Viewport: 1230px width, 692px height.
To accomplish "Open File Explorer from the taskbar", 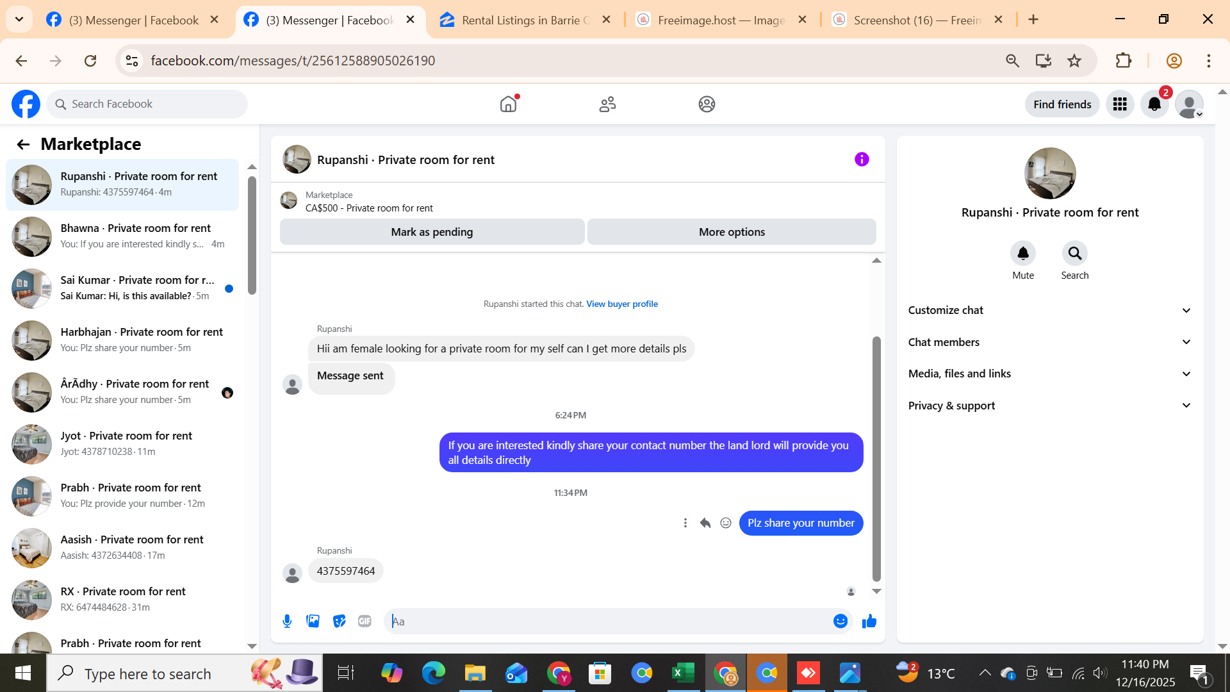I will pos(475,673).
